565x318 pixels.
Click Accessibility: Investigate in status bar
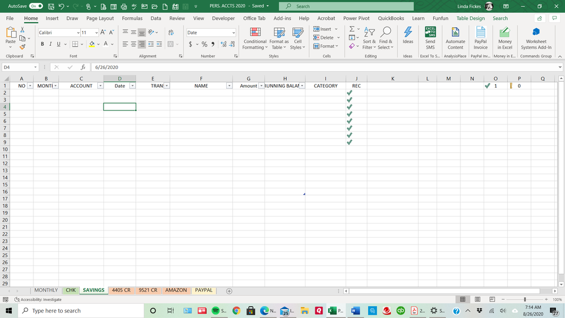pyautogui.click(x=38, y=300)
